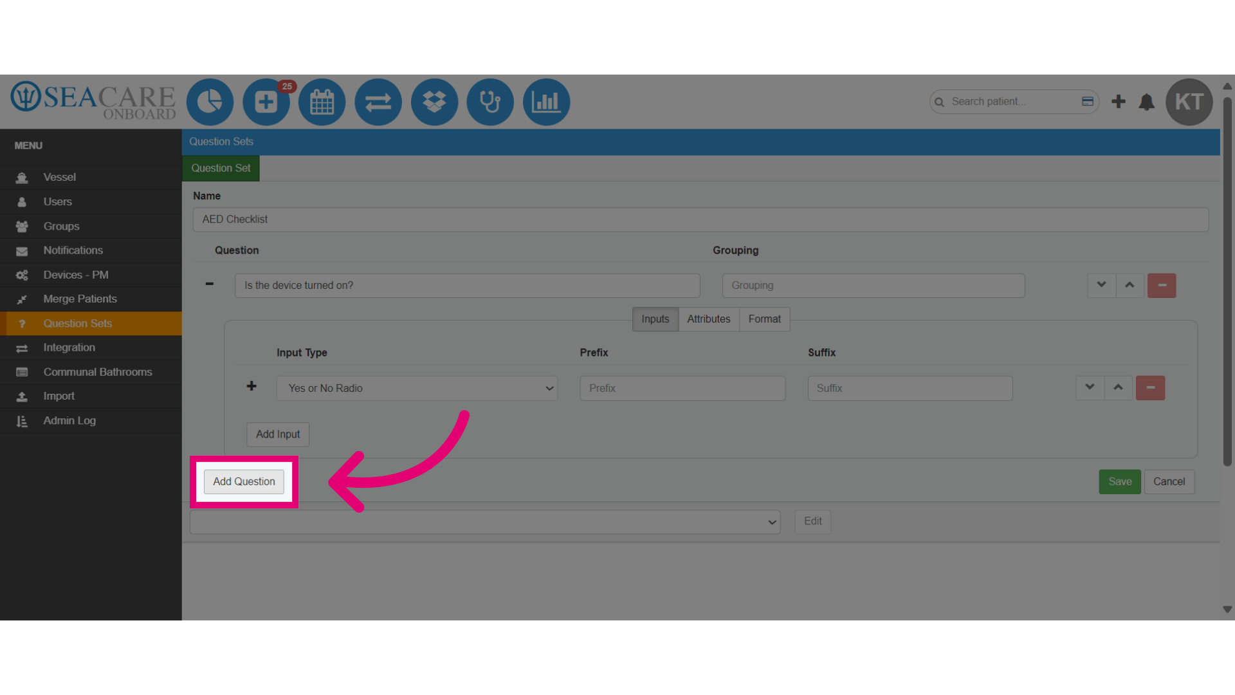Open Groups in the menu
The image size is (1235, 695).
(91, 226)
